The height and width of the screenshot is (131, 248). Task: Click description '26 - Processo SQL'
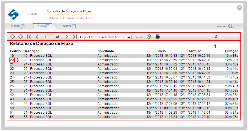pyautogui.click(x=38, y=86)
